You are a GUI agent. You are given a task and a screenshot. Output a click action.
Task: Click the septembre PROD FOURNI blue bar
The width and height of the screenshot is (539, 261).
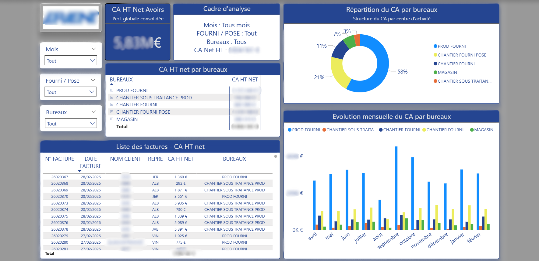pos(396,188)
